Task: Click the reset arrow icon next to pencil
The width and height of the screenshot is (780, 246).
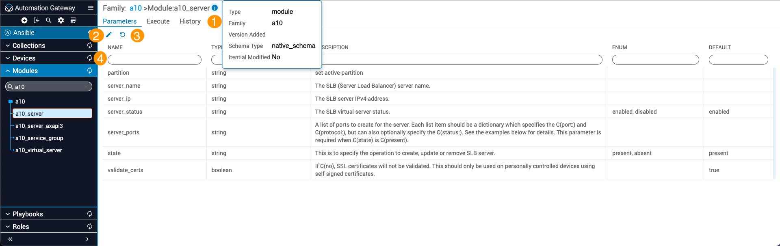Action: pos(122,35)
